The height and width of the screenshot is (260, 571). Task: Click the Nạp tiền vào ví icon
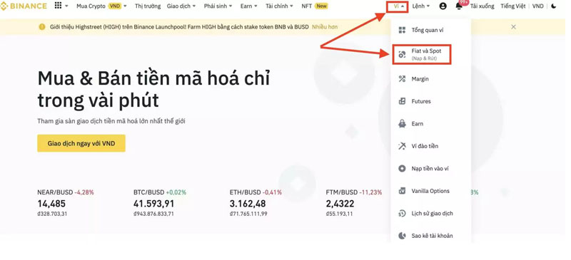coord(402,169)
